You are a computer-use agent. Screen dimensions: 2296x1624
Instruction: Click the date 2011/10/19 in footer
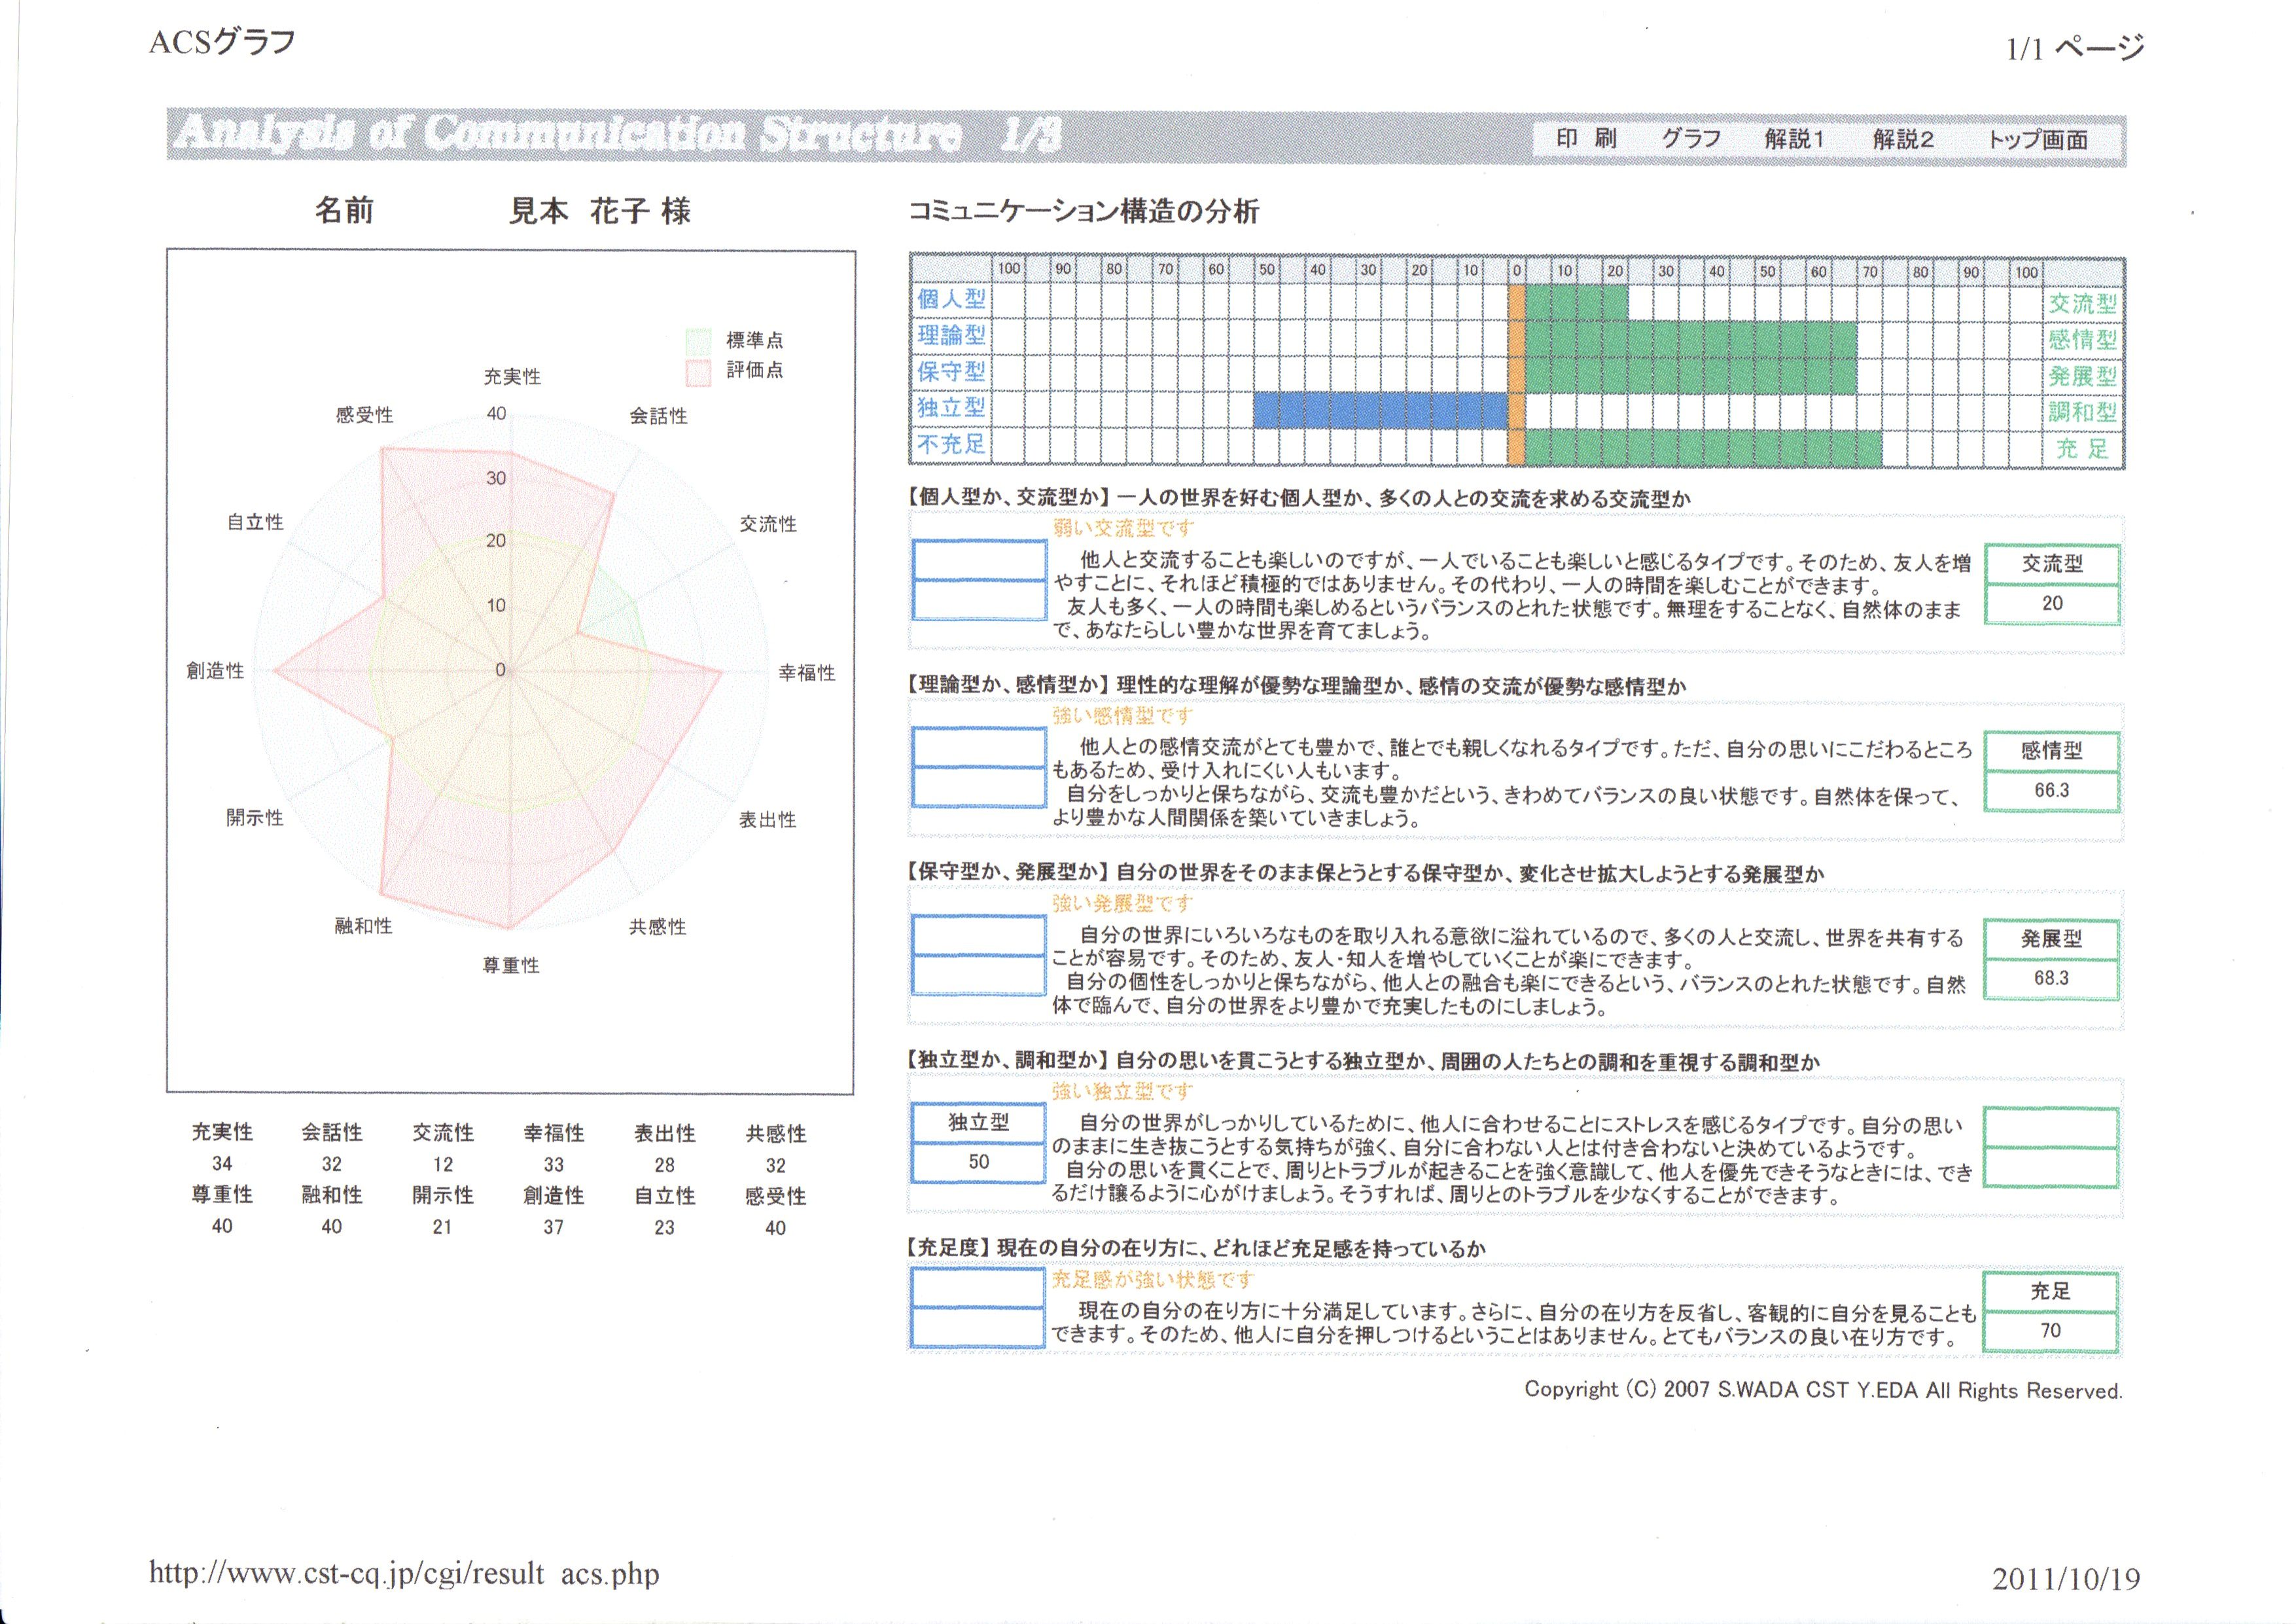(x=2066, y=1579)
